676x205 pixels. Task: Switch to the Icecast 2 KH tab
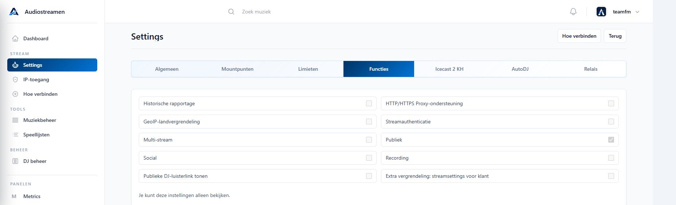click(x=449, y=69)
